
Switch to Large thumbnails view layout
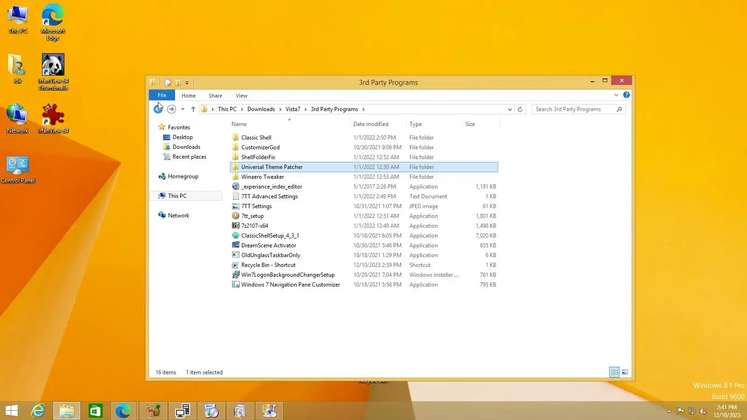(625, 372)
